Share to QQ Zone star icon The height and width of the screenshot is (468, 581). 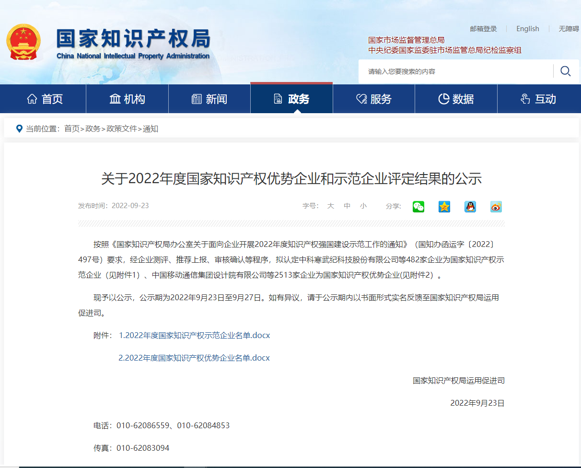coord(444,206)
